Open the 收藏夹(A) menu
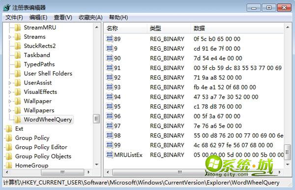Image resolution: width=295 pixels, height=190 pixels. 90,18
